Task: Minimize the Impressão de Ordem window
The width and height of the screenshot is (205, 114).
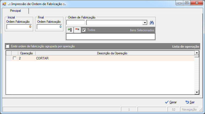Action: pyautogui.click(x=180, y=3)
